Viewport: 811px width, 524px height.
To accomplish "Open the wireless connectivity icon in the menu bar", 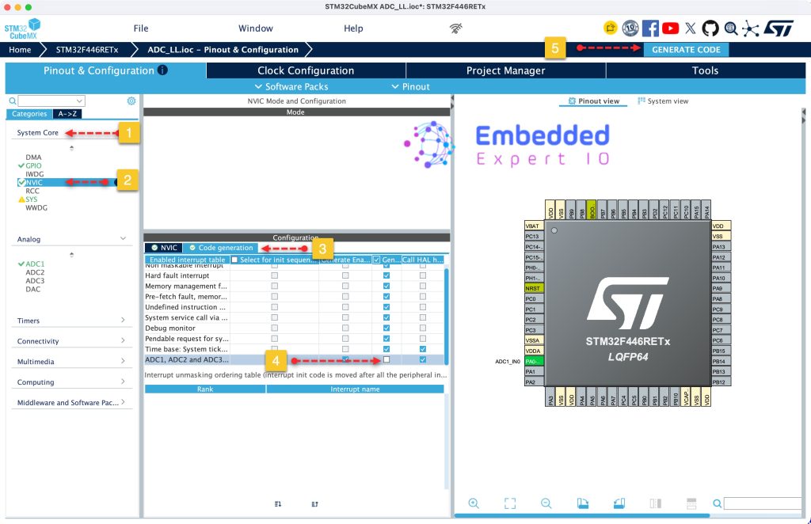I will point(455,28).
